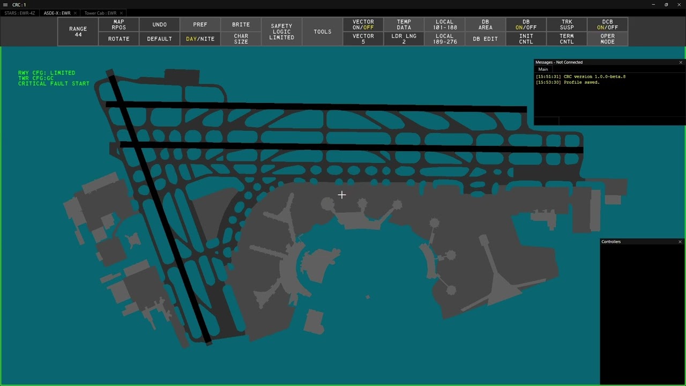This screenshot has width=686, height=386.
Task: Click the INIT CNTL button
Action: (x=526, y=39)
